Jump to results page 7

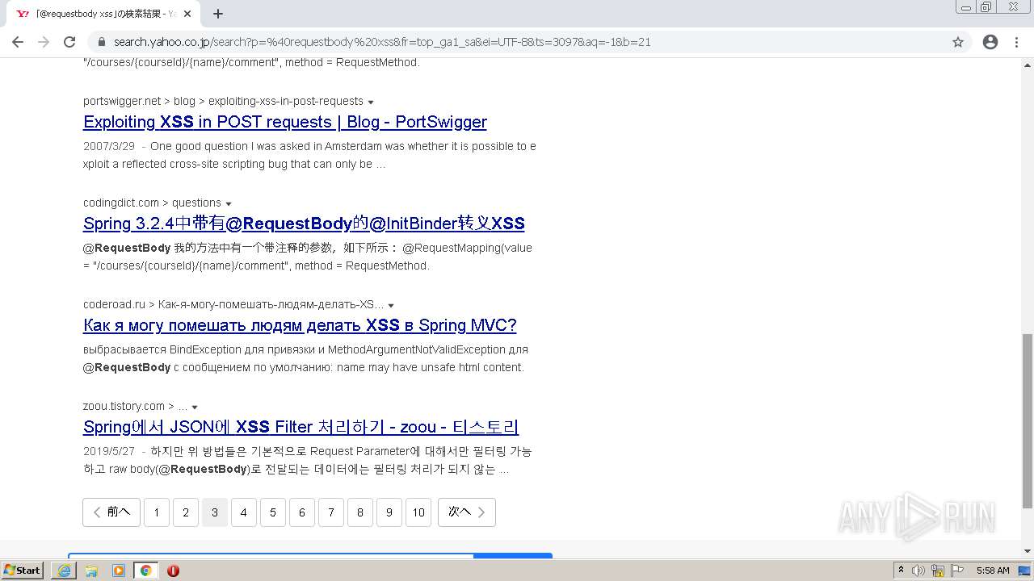point(331,512)
